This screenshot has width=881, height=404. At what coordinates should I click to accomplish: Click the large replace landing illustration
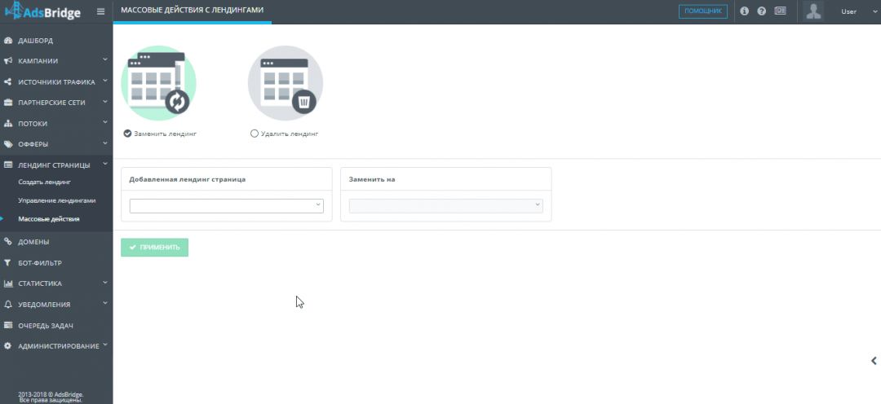coord(158,83)
